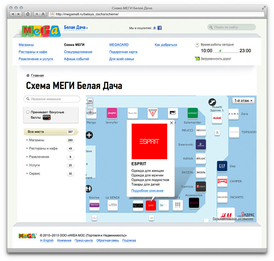Click the map zoom out button

tap(90, 101)
